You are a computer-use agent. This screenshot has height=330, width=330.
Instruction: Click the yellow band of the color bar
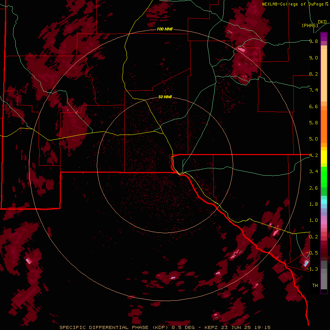[x=324, y=157]
